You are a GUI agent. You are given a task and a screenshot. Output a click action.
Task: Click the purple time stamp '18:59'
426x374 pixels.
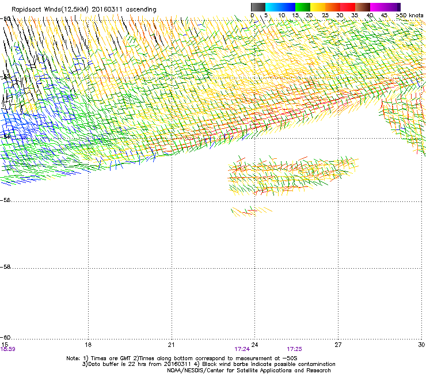pos(8,349)
